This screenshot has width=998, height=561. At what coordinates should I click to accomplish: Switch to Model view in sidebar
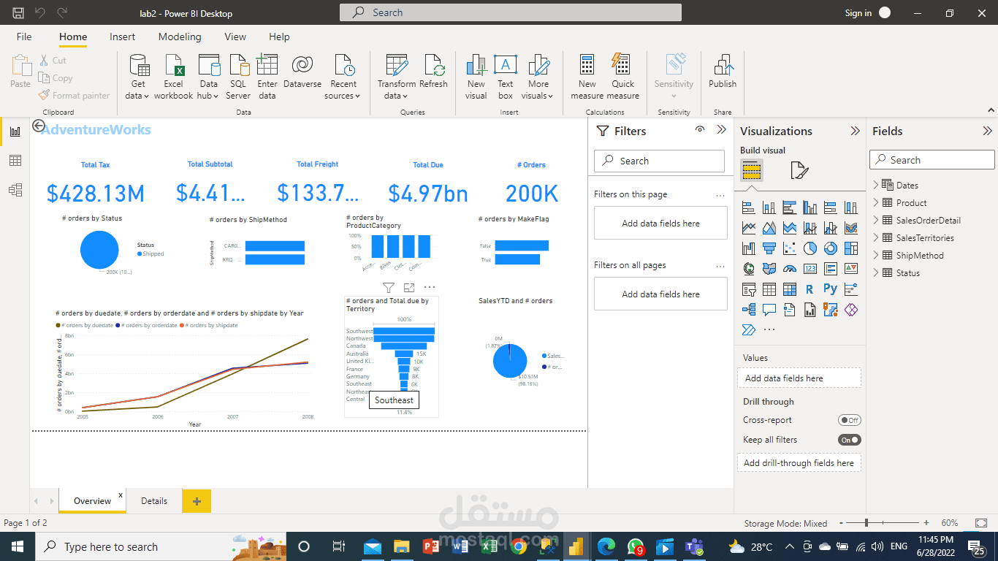15,190
